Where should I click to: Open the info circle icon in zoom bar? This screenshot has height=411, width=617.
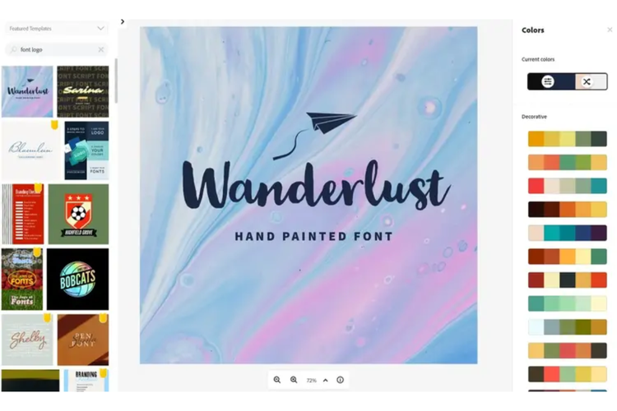[x=340, y=380]
